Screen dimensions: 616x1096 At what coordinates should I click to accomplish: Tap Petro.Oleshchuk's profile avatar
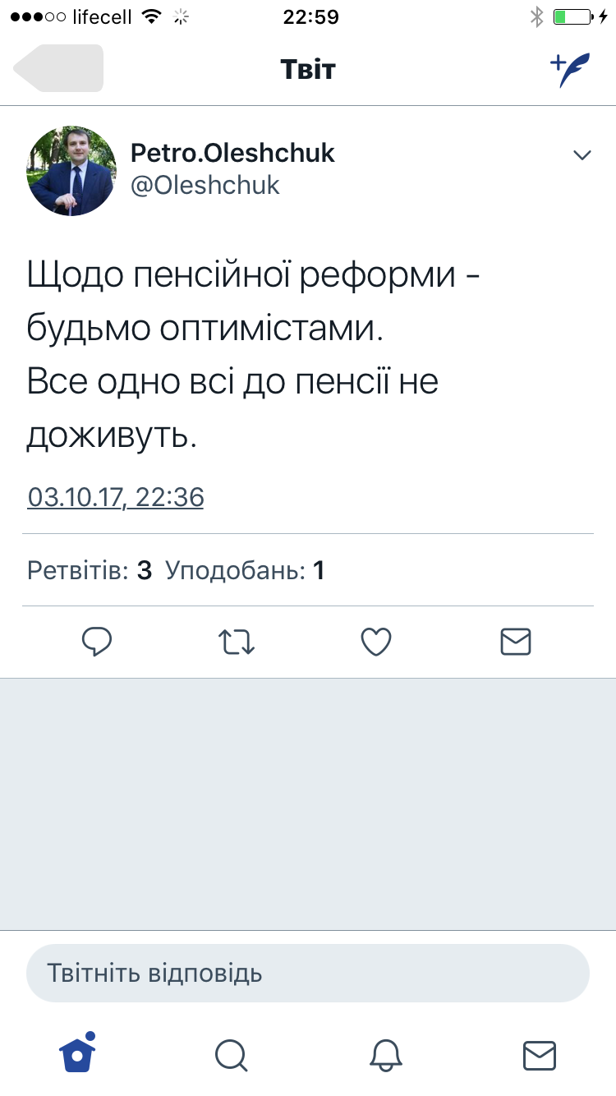tap(72, 171)
